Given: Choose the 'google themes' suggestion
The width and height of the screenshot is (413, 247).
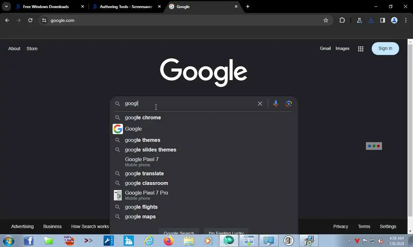Looking at the screenshot, I should pos(204,140).
